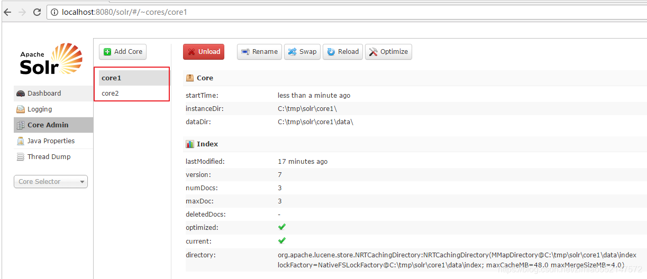
Task: Click the Core Admin grid icon
Action: click(21, 125)
